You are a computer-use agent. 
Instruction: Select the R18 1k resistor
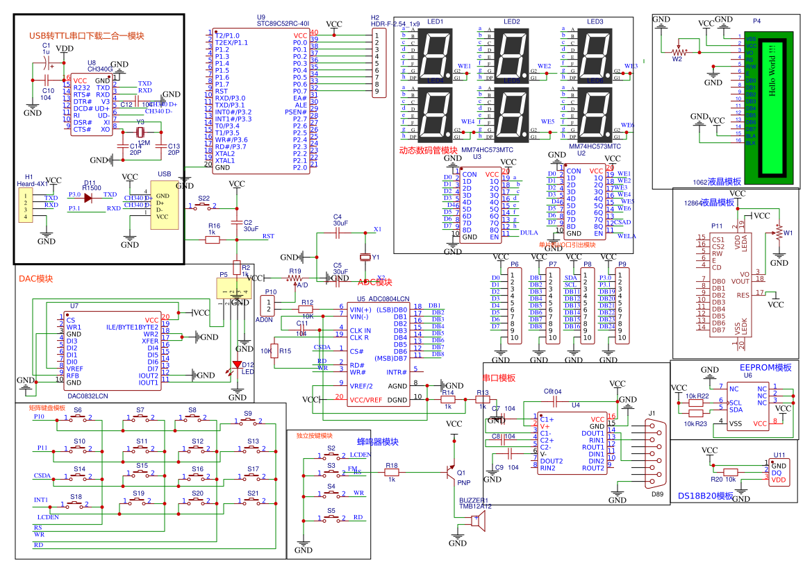(392, 471)
